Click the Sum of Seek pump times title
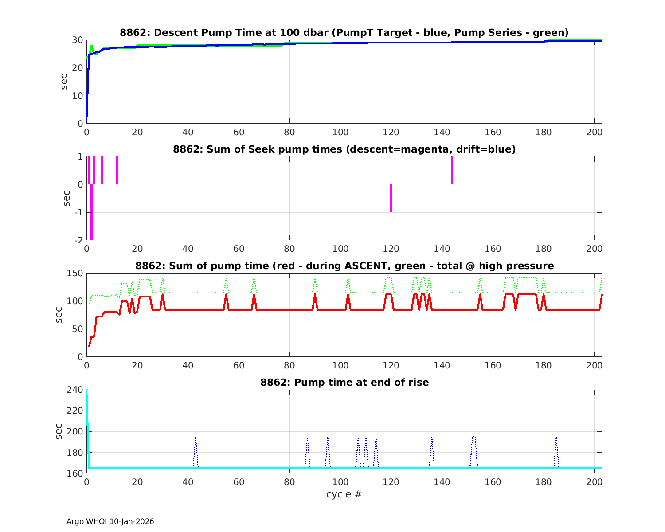The width and height of the screenshot is (665, 532). point(344,149)
